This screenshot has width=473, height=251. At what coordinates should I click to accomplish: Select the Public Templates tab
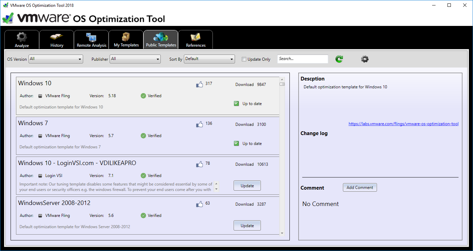point(161,40)
